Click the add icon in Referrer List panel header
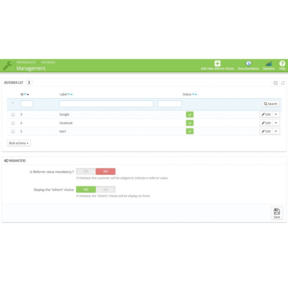 click(x=276, y=83)
